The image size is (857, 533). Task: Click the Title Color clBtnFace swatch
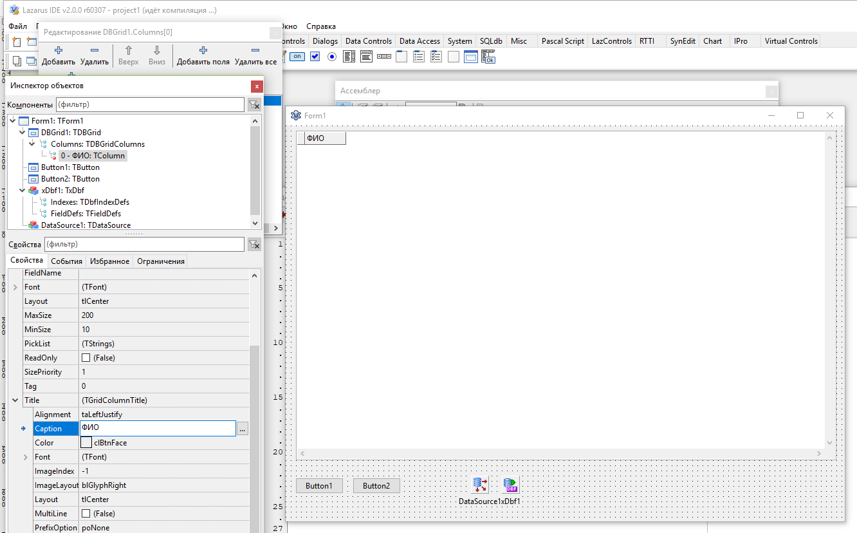pos(86,443)
